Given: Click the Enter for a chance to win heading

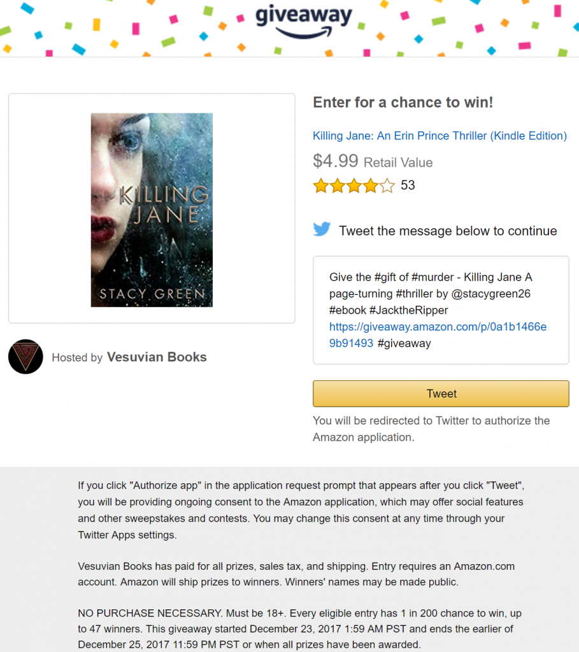Looking at the screenshot, I should (x=403, y=103).
